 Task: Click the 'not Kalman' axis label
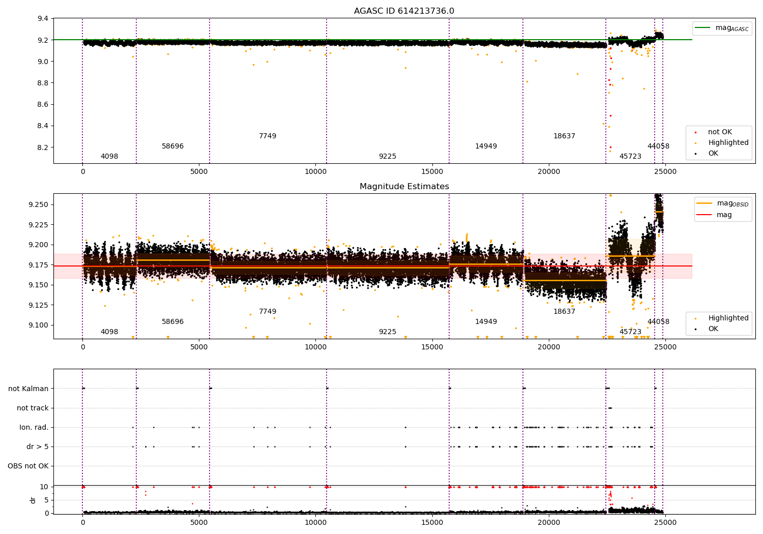(28, 389)
